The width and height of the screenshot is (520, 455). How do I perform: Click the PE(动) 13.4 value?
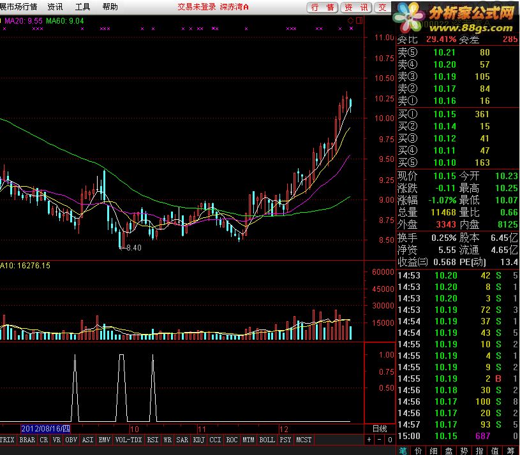[x=509, y=263]
